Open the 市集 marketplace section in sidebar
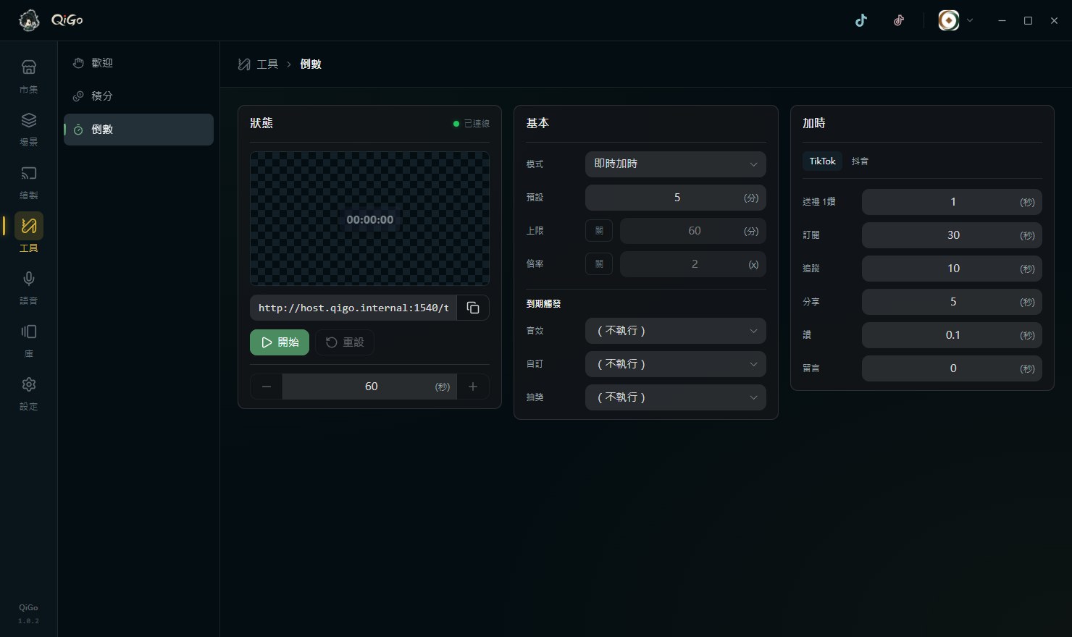This screenshot has width=1072, height=637. click(29, 76)
